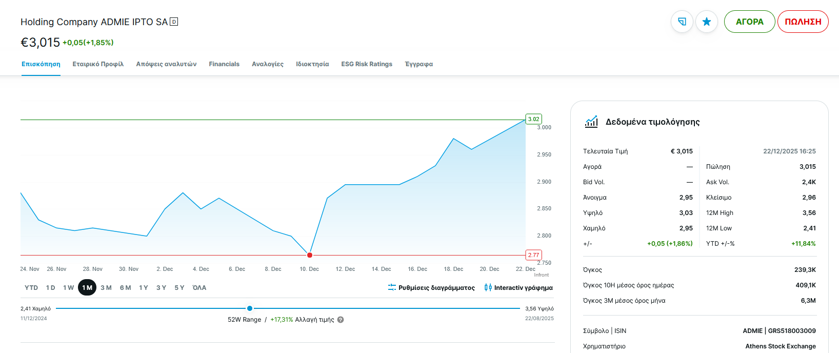839x353 pixels.
Task: Switch to the Financials tab
Action: coord(224,64)
